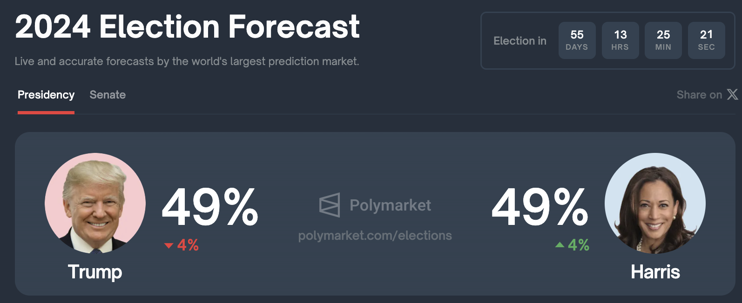Click the green up arrow under Harris
742x303 pixels.
click(560, 245)
